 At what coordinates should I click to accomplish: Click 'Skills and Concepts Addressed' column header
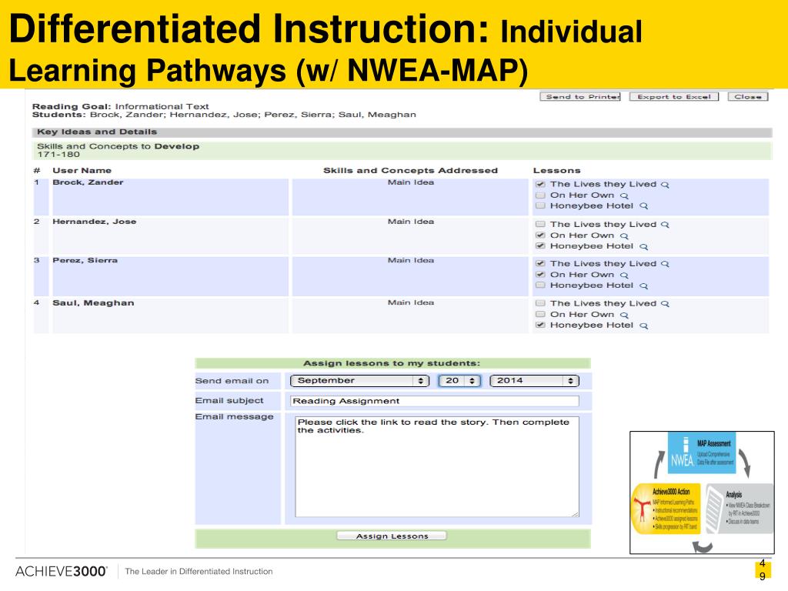click(x=410, y=170)
